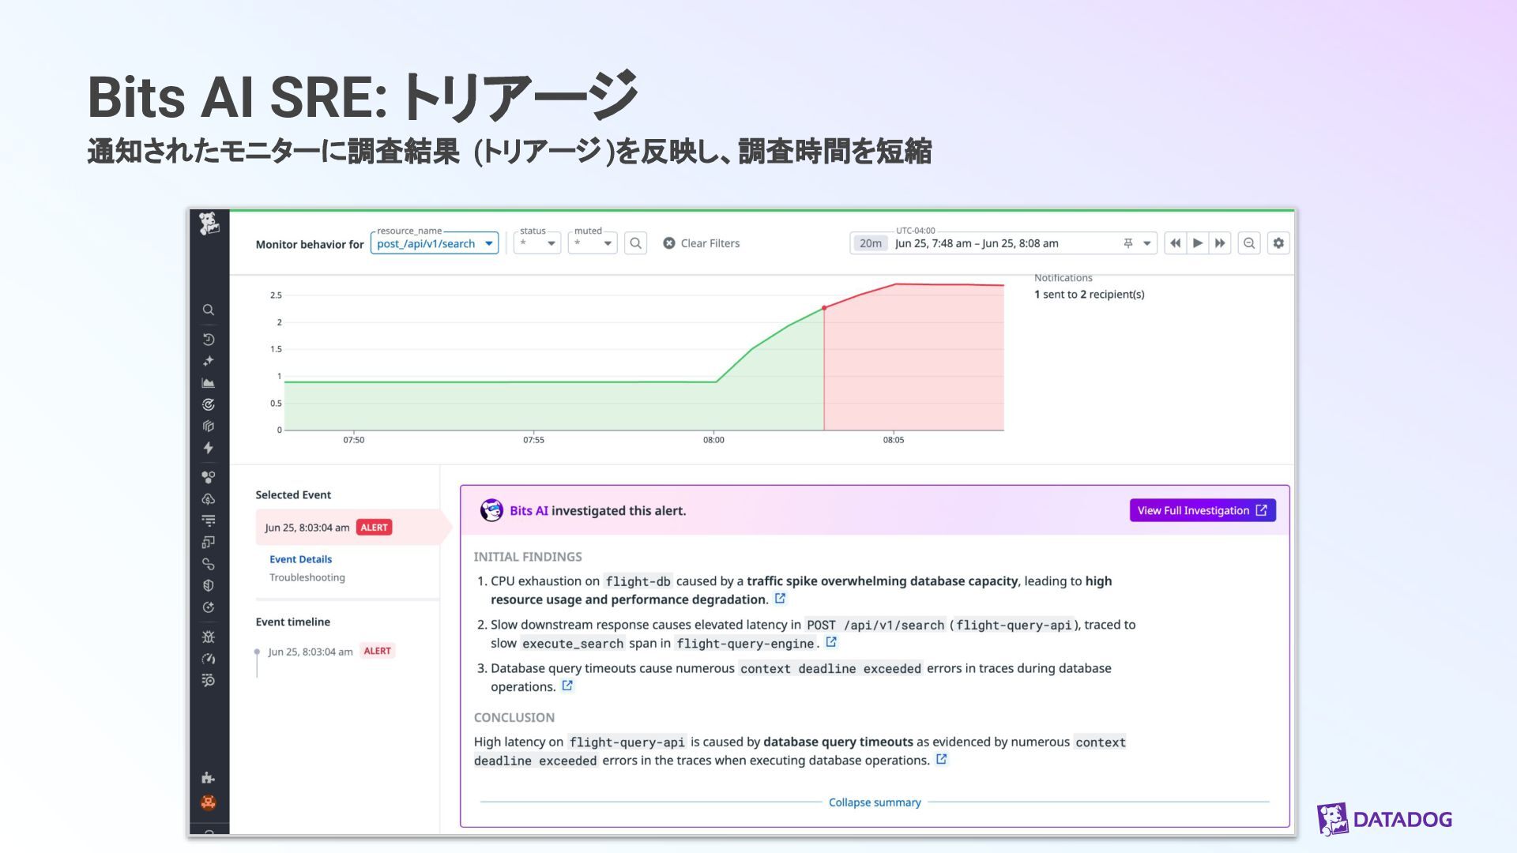Expand the status filter dropdown
The width and height of the screenshot is (1517, 853).
click(537, 243)
